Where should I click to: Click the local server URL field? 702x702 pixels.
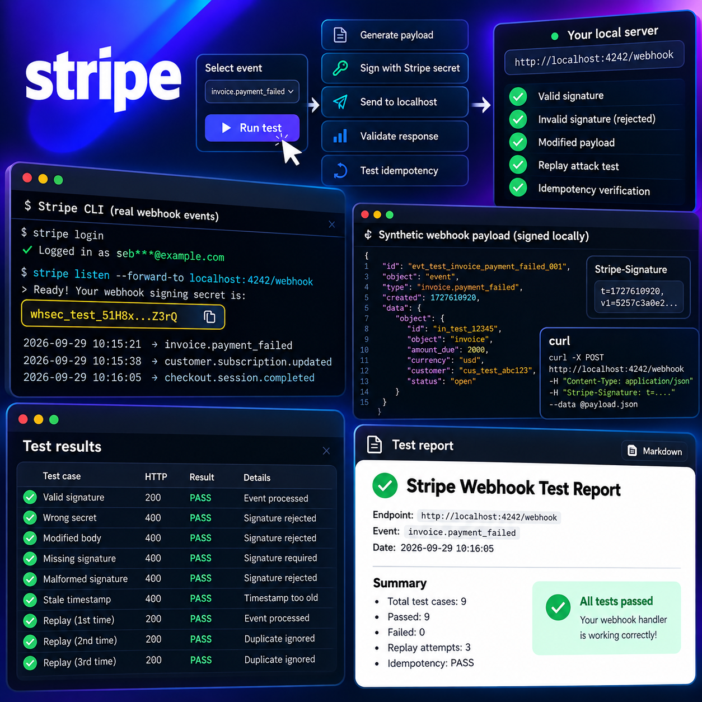[x=594, y=58]
